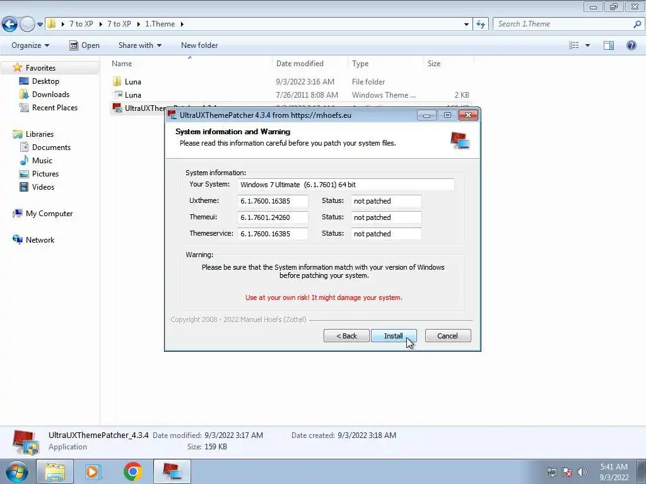This screenshot has width=646, height=484.
Task: Open the 'Share with' menu
Action: coord(139,45)
